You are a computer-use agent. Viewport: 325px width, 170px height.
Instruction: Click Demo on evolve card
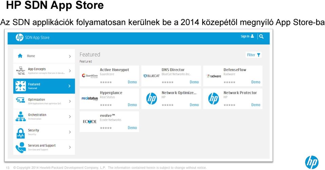click(x=132, y=128)
